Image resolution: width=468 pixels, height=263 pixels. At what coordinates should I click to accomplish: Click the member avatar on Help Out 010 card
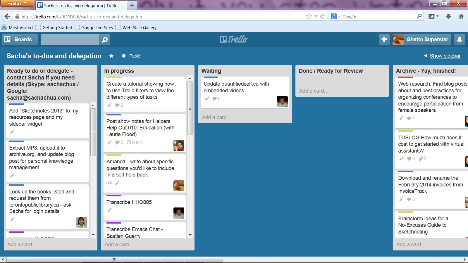click(179, 145)
